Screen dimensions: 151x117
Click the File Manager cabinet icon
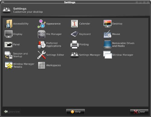(x=41, y=34)
